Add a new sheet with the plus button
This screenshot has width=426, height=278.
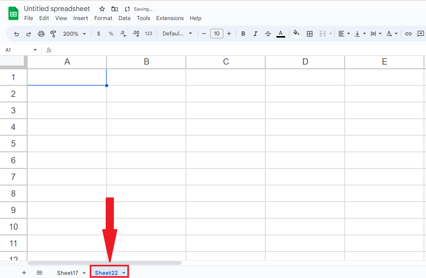[24, 272]
